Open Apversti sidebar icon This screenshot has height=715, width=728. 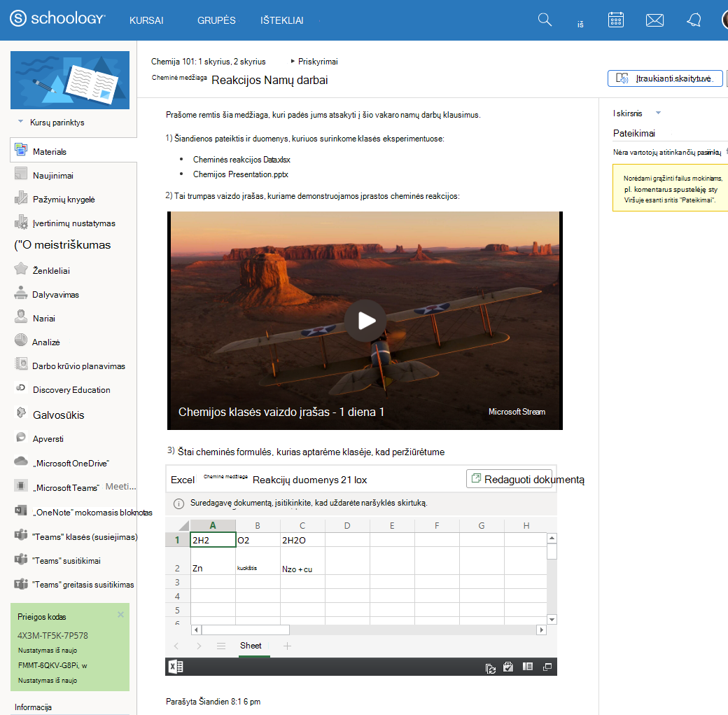[x=20, y=437]
